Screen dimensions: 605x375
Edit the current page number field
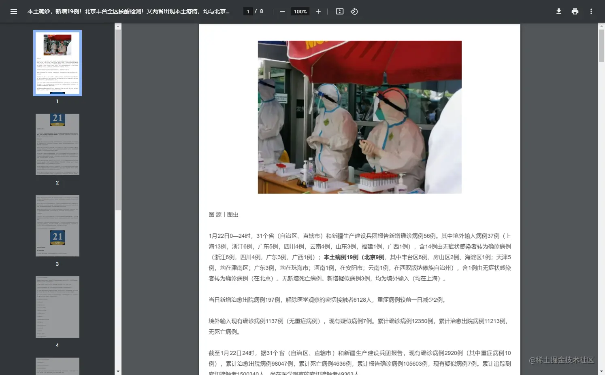tap(248, 11)
